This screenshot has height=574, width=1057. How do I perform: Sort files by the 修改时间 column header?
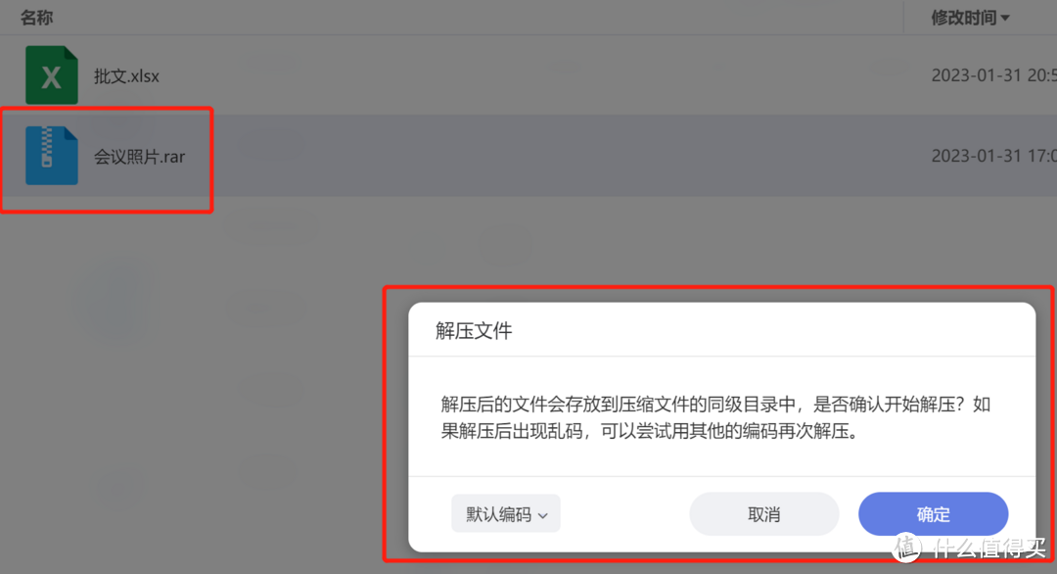point(964,18)
